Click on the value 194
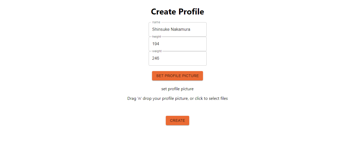 156,44
